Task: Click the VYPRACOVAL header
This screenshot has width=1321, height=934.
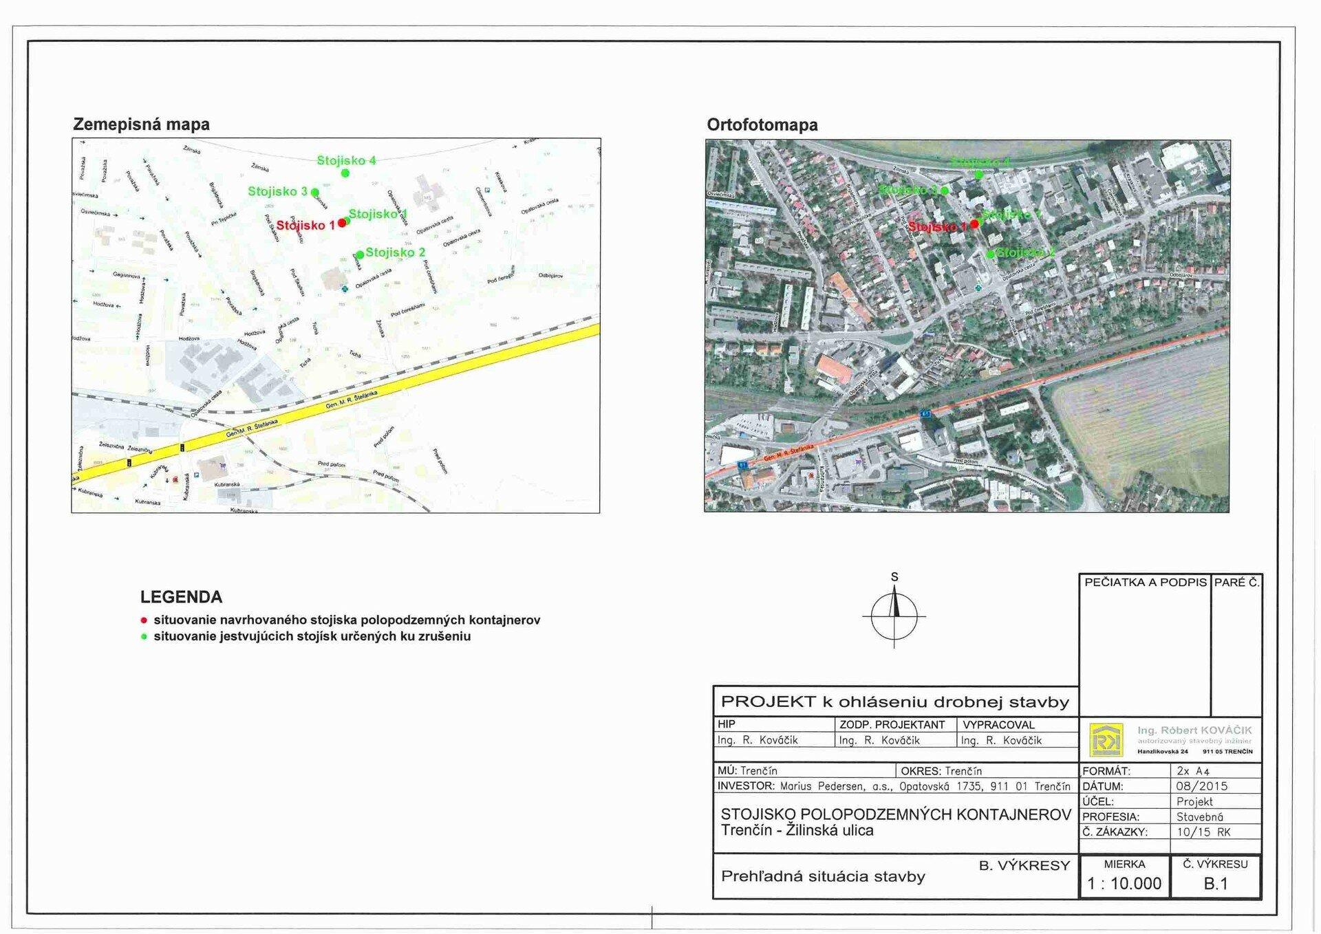Action: pyautogui.click(x=998, y=725)
